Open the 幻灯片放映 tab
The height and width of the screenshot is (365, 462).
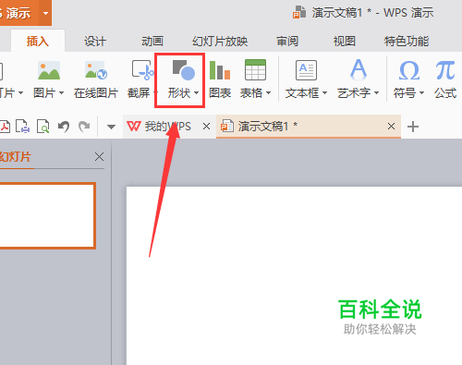tap(220, 41)
